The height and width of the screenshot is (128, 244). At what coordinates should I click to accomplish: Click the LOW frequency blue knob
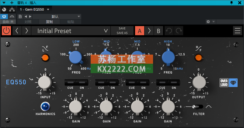tap(76, 57)
